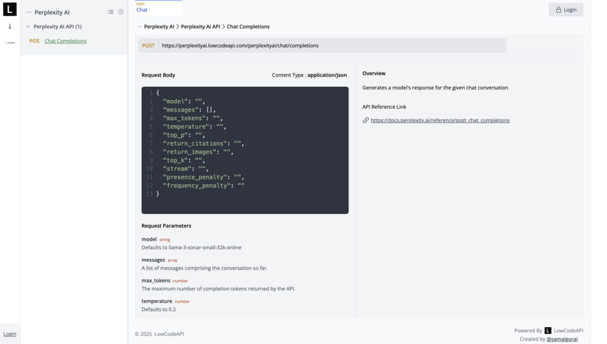The image size is (607, 344).
Task: Click the chain link icon beside API reference
Action: point(365,120)
